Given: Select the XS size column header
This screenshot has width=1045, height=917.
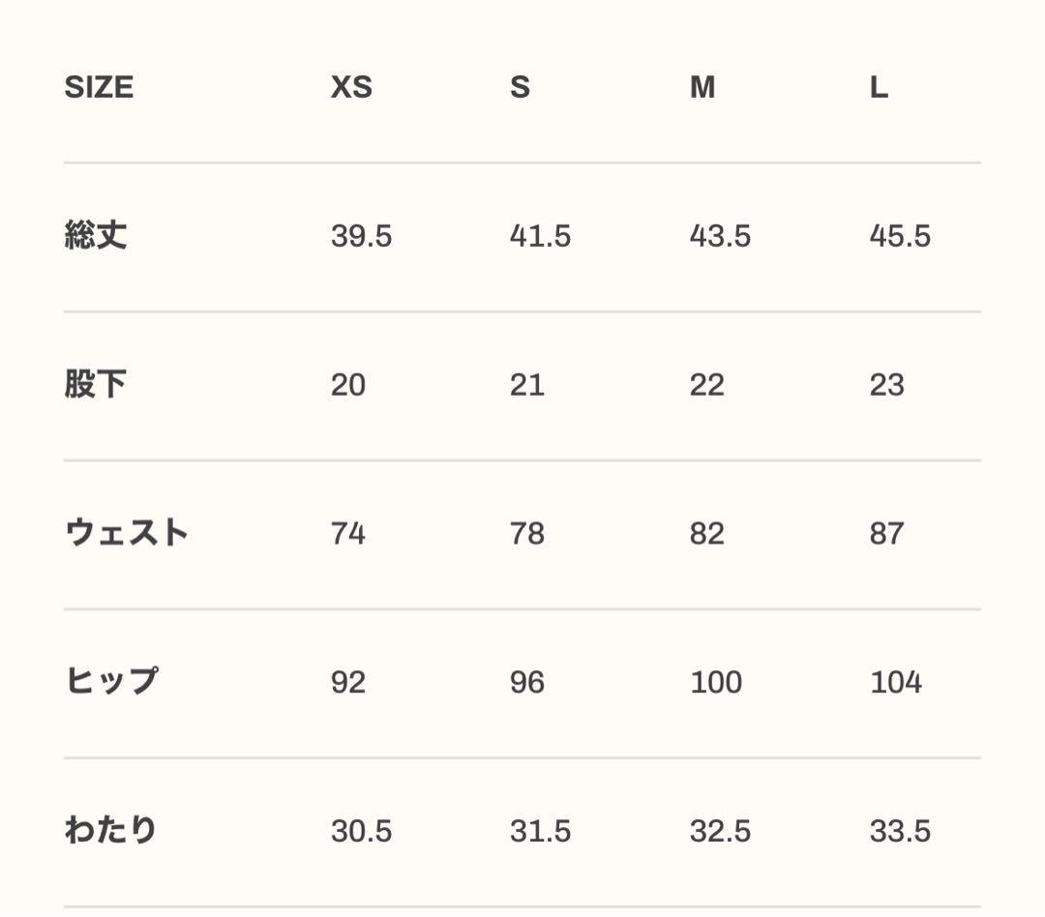Looking at the screenshot, I should coord(351,88).
